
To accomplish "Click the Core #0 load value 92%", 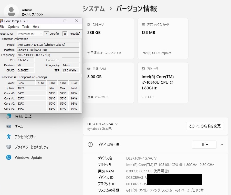I will 74,93.
